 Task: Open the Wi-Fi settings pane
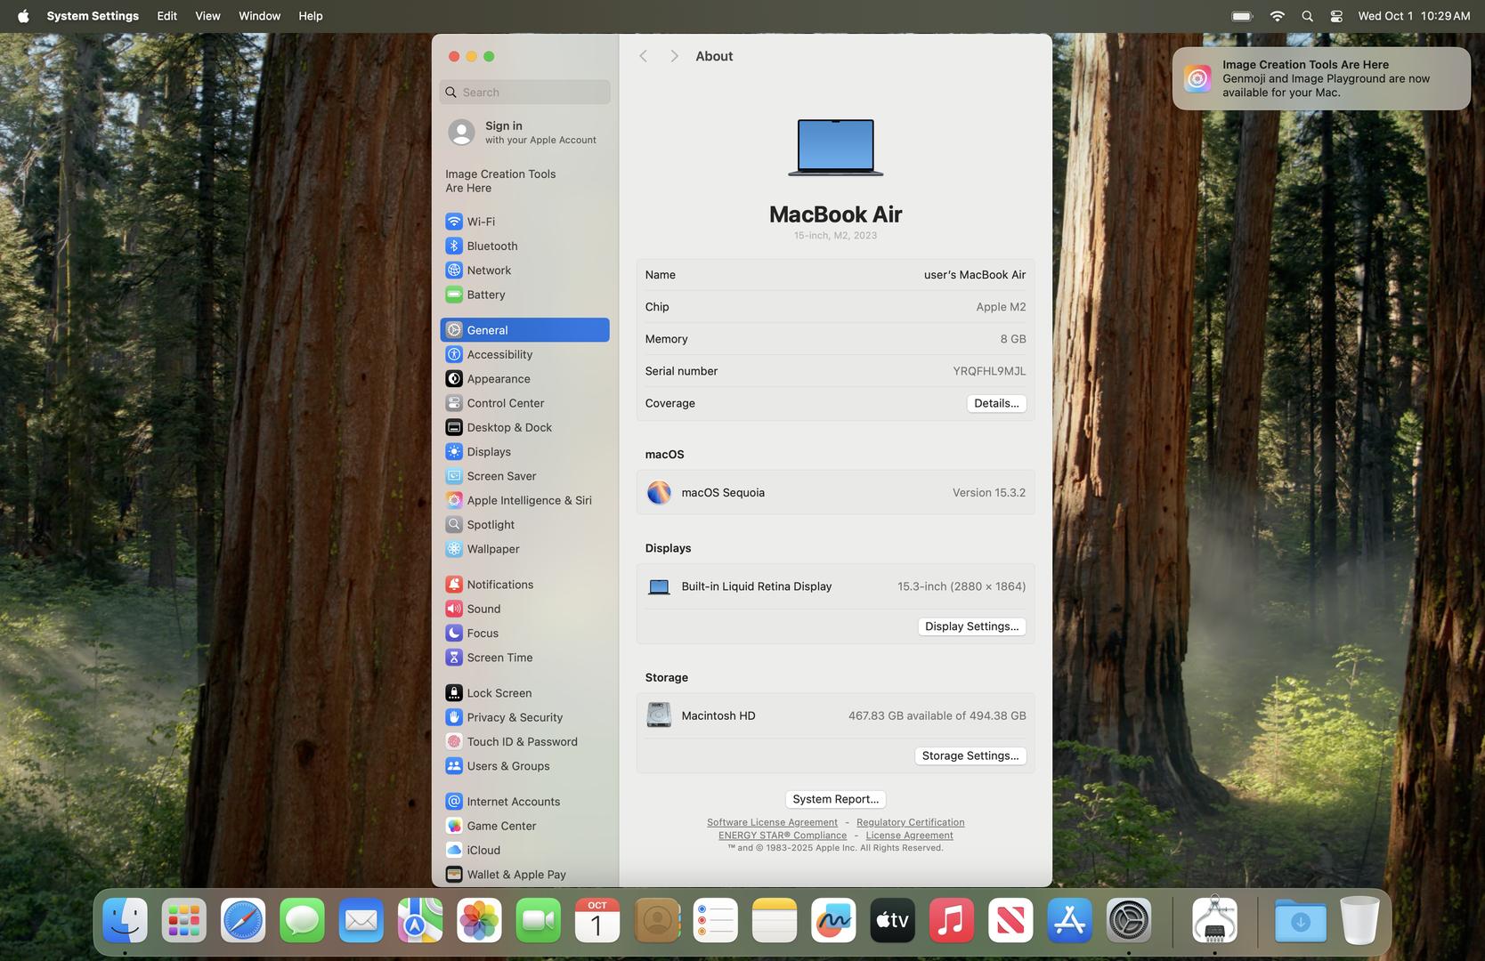click(x=481, y=222)
